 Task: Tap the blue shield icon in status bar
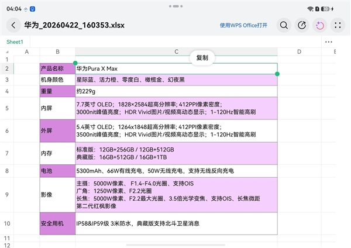click(x=32, y=9)
